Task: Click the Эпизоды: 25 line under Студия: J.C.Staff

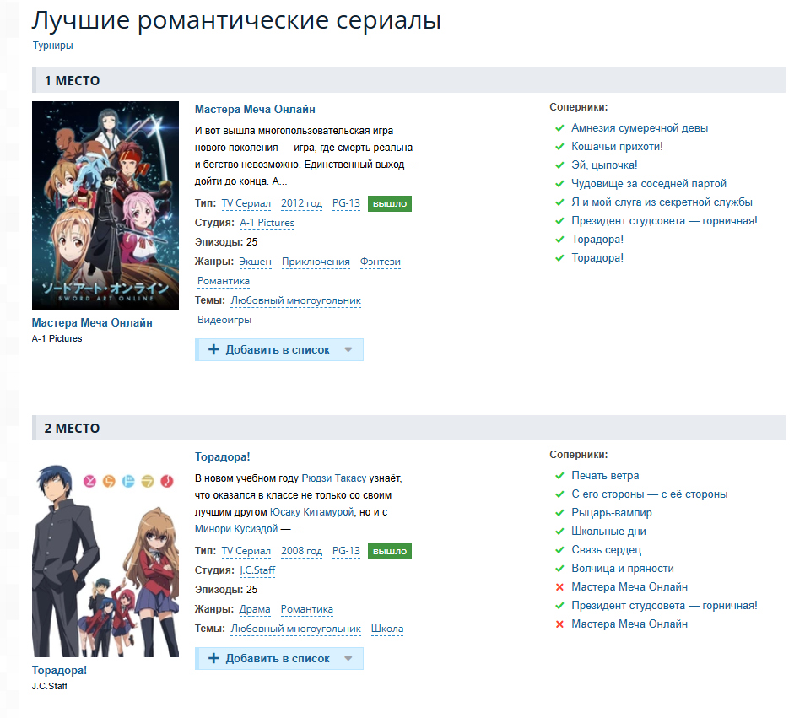Action: click(226, 590)
